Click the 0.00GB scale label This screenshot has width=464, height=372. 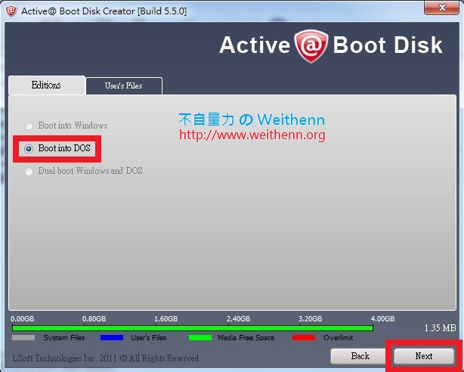[x=22, y=318]
